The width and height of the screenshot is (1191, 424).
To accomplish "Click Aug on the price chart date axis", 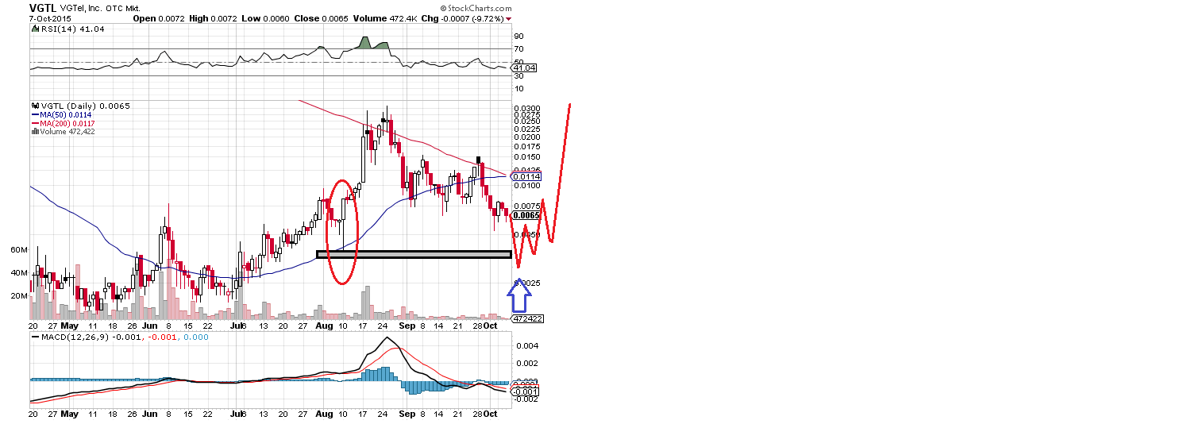I will click(x=323, y=326).
